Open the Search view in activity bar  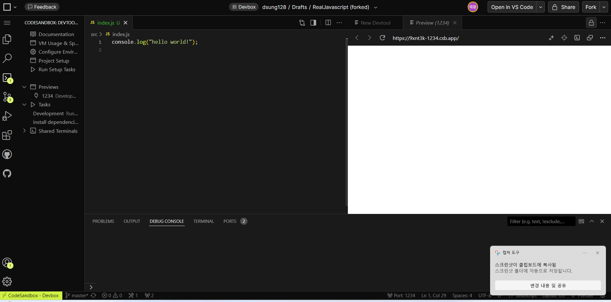(7, 58)
